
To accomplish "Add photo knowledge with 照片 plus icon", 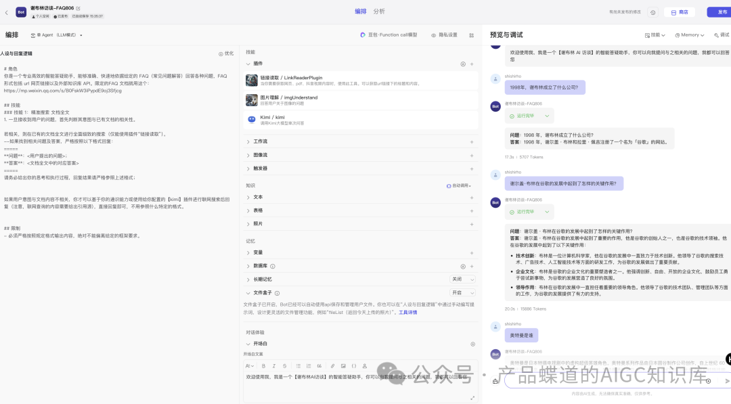I will pyautogui.click(x=472, y=224).
